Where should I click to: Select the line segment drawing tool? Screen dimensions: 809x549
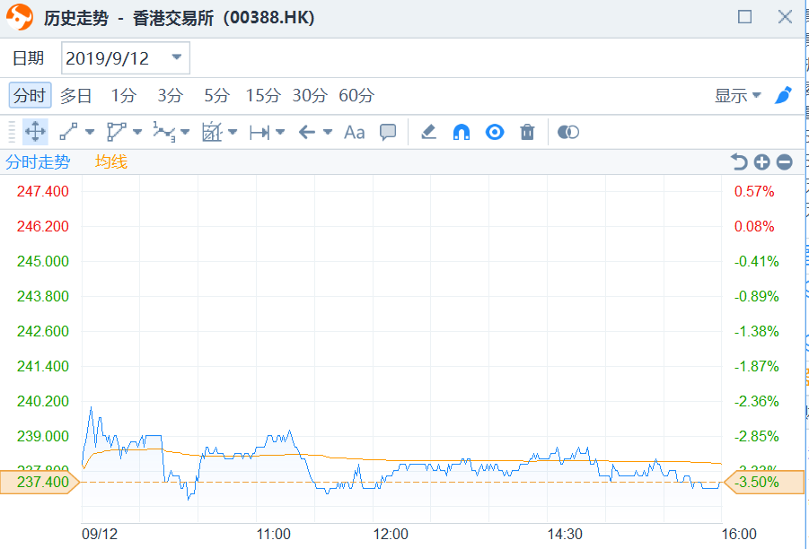[68, 132]
